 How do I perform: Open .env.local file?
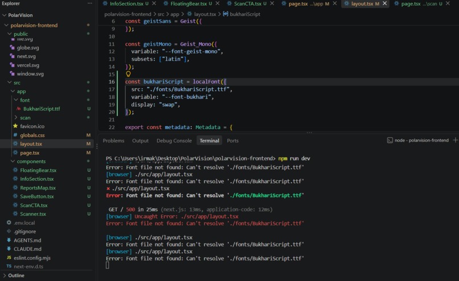tap(24, 223)
